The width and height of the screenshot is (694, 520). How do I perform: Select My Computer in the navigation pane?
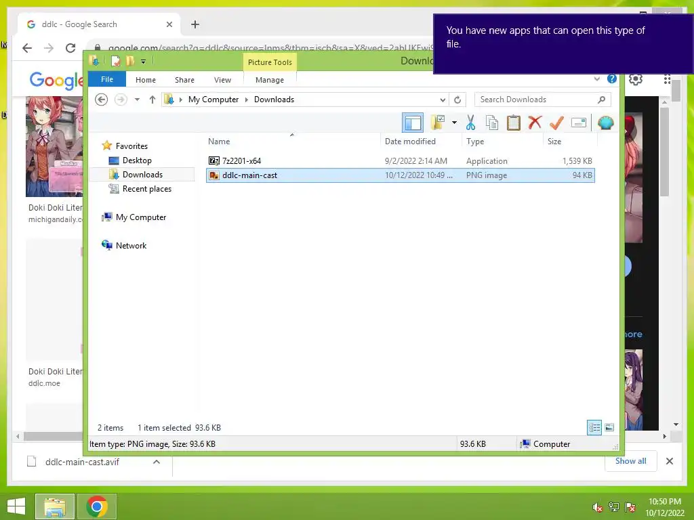(141, 217)
